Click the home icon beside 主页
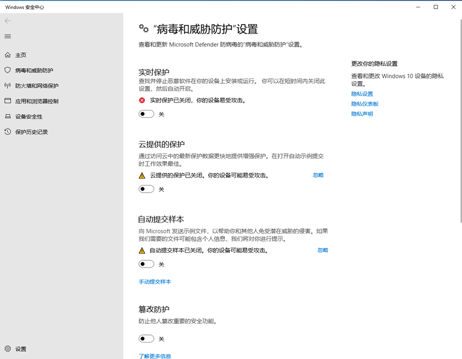Image resolution: width=462 pixels, height=359 pixels. (x=7, y=55)
